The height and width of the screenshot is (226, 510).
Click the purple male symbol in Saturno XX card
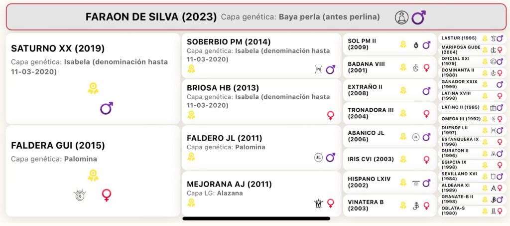click(x=107, y=108)
